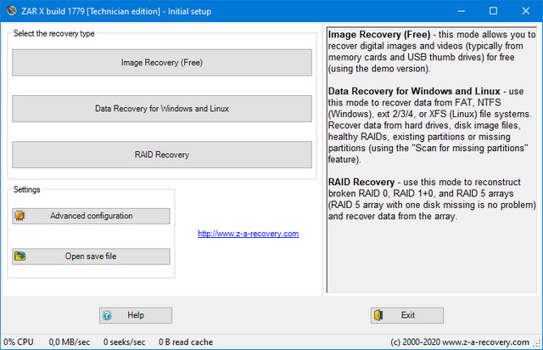The image size is (543, 350).
Task: Open the Help button
Action: click(136, 315)
